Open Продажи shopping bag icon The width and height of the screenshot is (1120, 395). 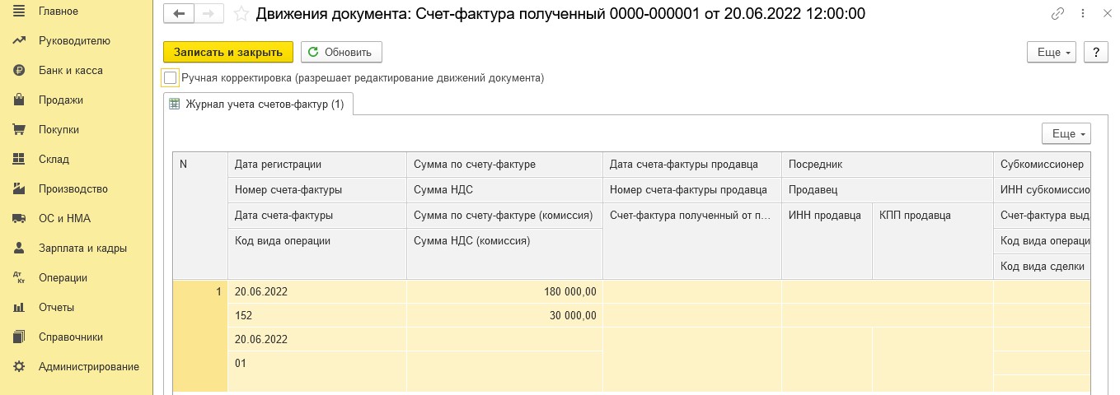(18, 100)
